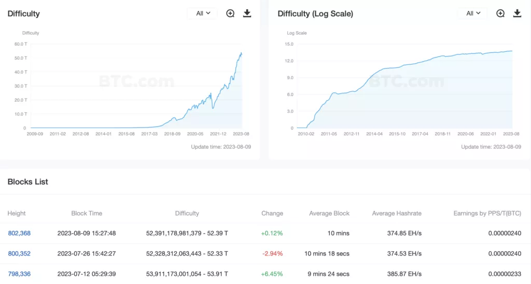Zoom into the Difficulty (Log Scale) chart

500,13
